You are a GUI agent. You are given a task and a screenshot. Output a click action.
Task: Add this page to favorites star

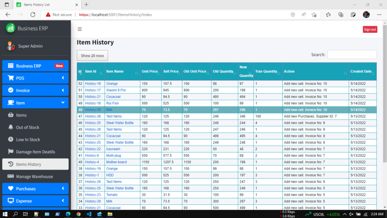314,15
